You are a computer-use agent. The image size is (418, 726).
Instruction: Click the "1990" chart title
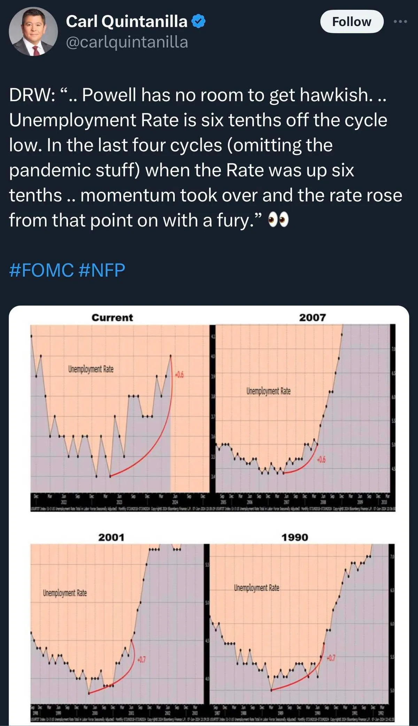tap(295, 537)
